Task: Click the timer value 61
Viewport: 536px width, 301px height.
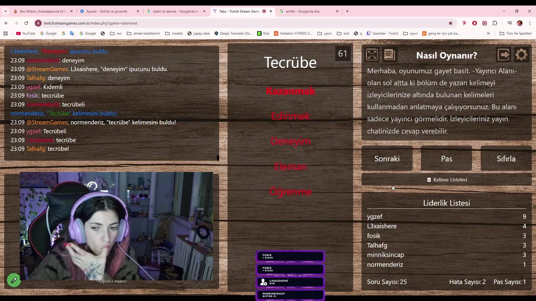Action: coord(343,54)
